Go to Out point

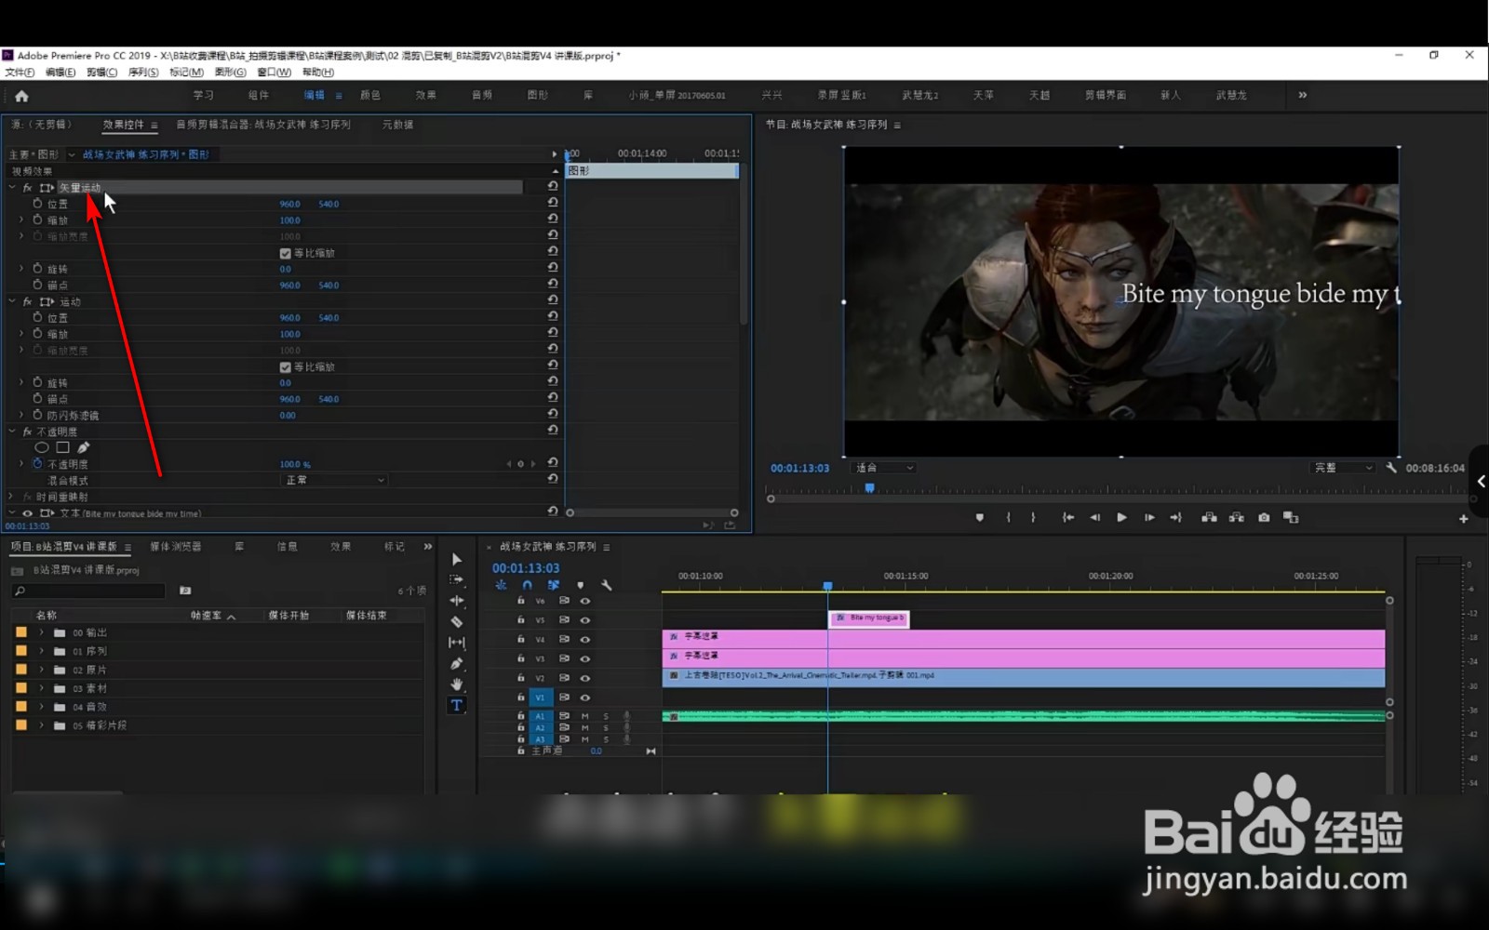[1175, 517]
